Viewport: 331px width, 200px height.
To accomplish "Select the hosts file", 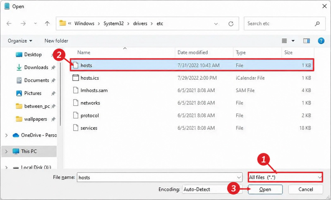I will [192, 65].
